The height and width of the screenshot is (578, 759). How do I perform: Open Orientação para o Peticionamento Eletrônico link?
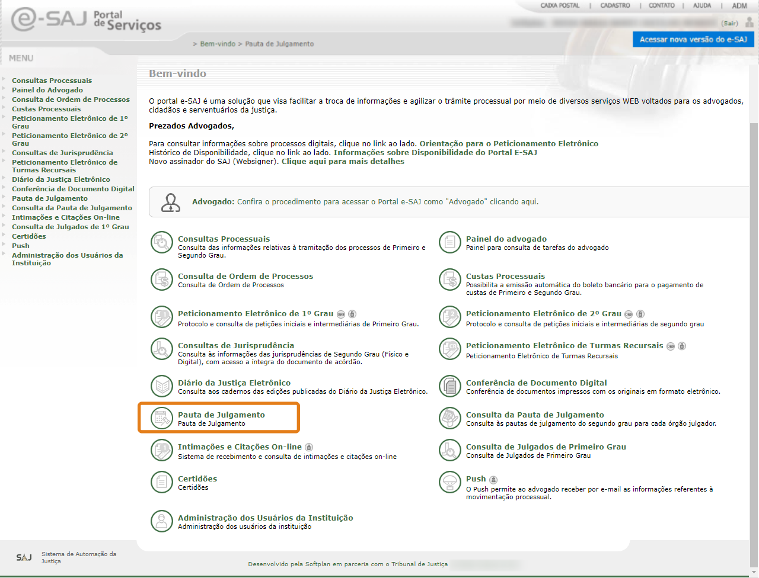tap(509, 144)
